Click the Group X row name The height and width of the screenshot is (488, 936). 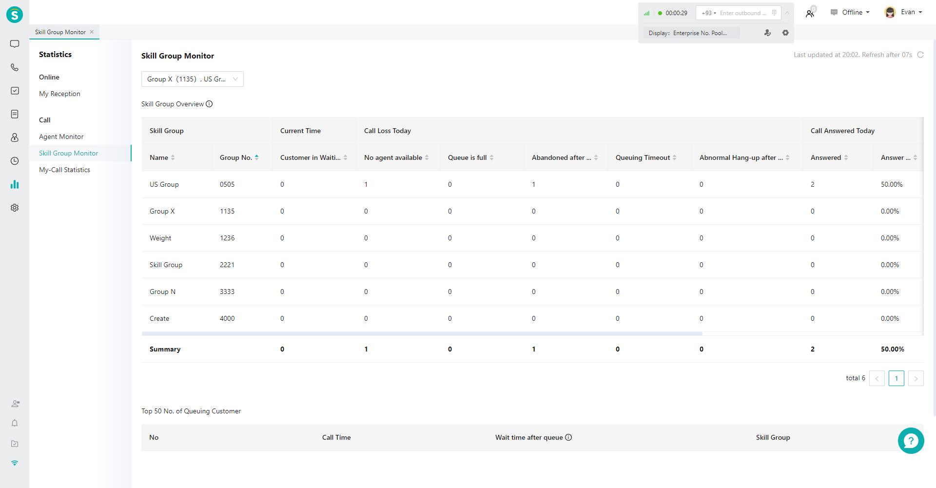[x=162, y=211]
